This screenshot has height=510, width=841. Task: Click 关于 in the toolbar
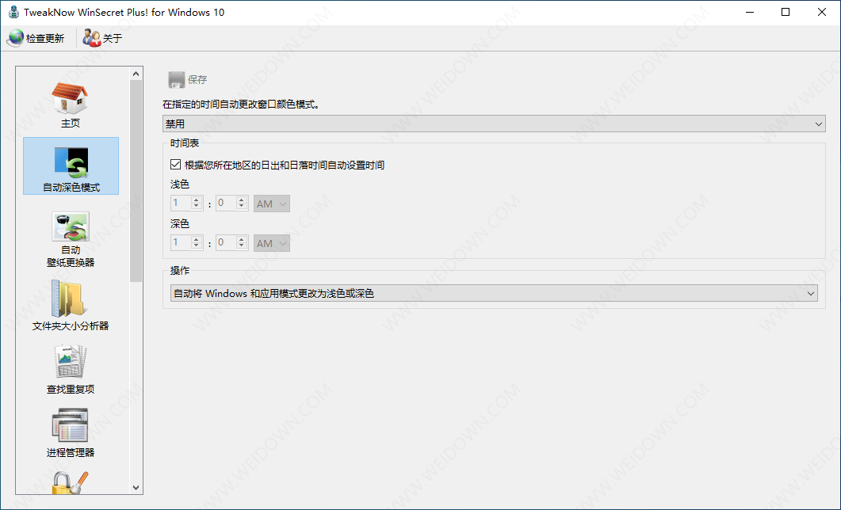pyautogui.click(x=103, y=38)
